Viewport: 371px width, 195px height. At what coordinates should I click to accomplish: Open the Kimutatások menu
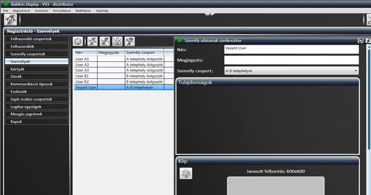pyautogui.click(x=62, y=11)
